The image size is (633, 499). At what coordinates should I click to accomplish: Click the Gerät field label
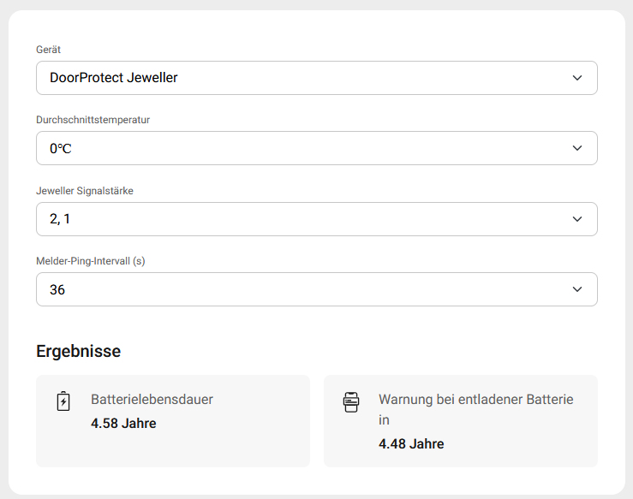point(48,50)
